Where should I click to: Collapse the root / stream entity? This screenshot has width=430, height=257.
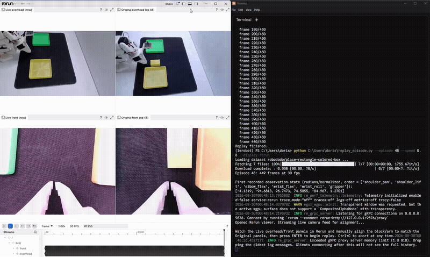coord(5,238)
